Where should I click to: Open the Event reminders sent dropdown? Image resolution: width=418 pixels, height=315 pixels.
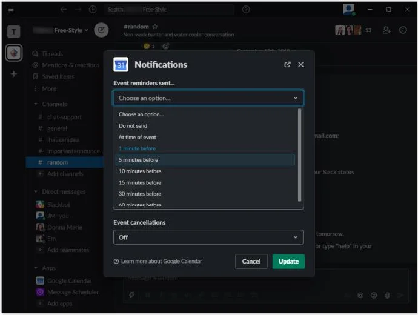tap(208, 98)
